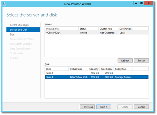
Task: Click the Server list label
Action: [x=48, y=24]
